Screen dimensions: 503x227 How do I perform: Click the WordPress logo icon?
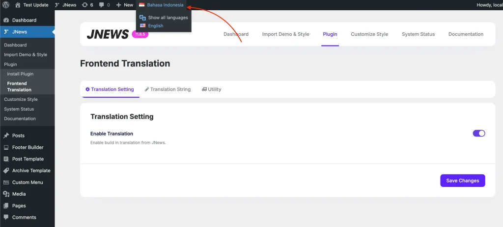(5, 5)
